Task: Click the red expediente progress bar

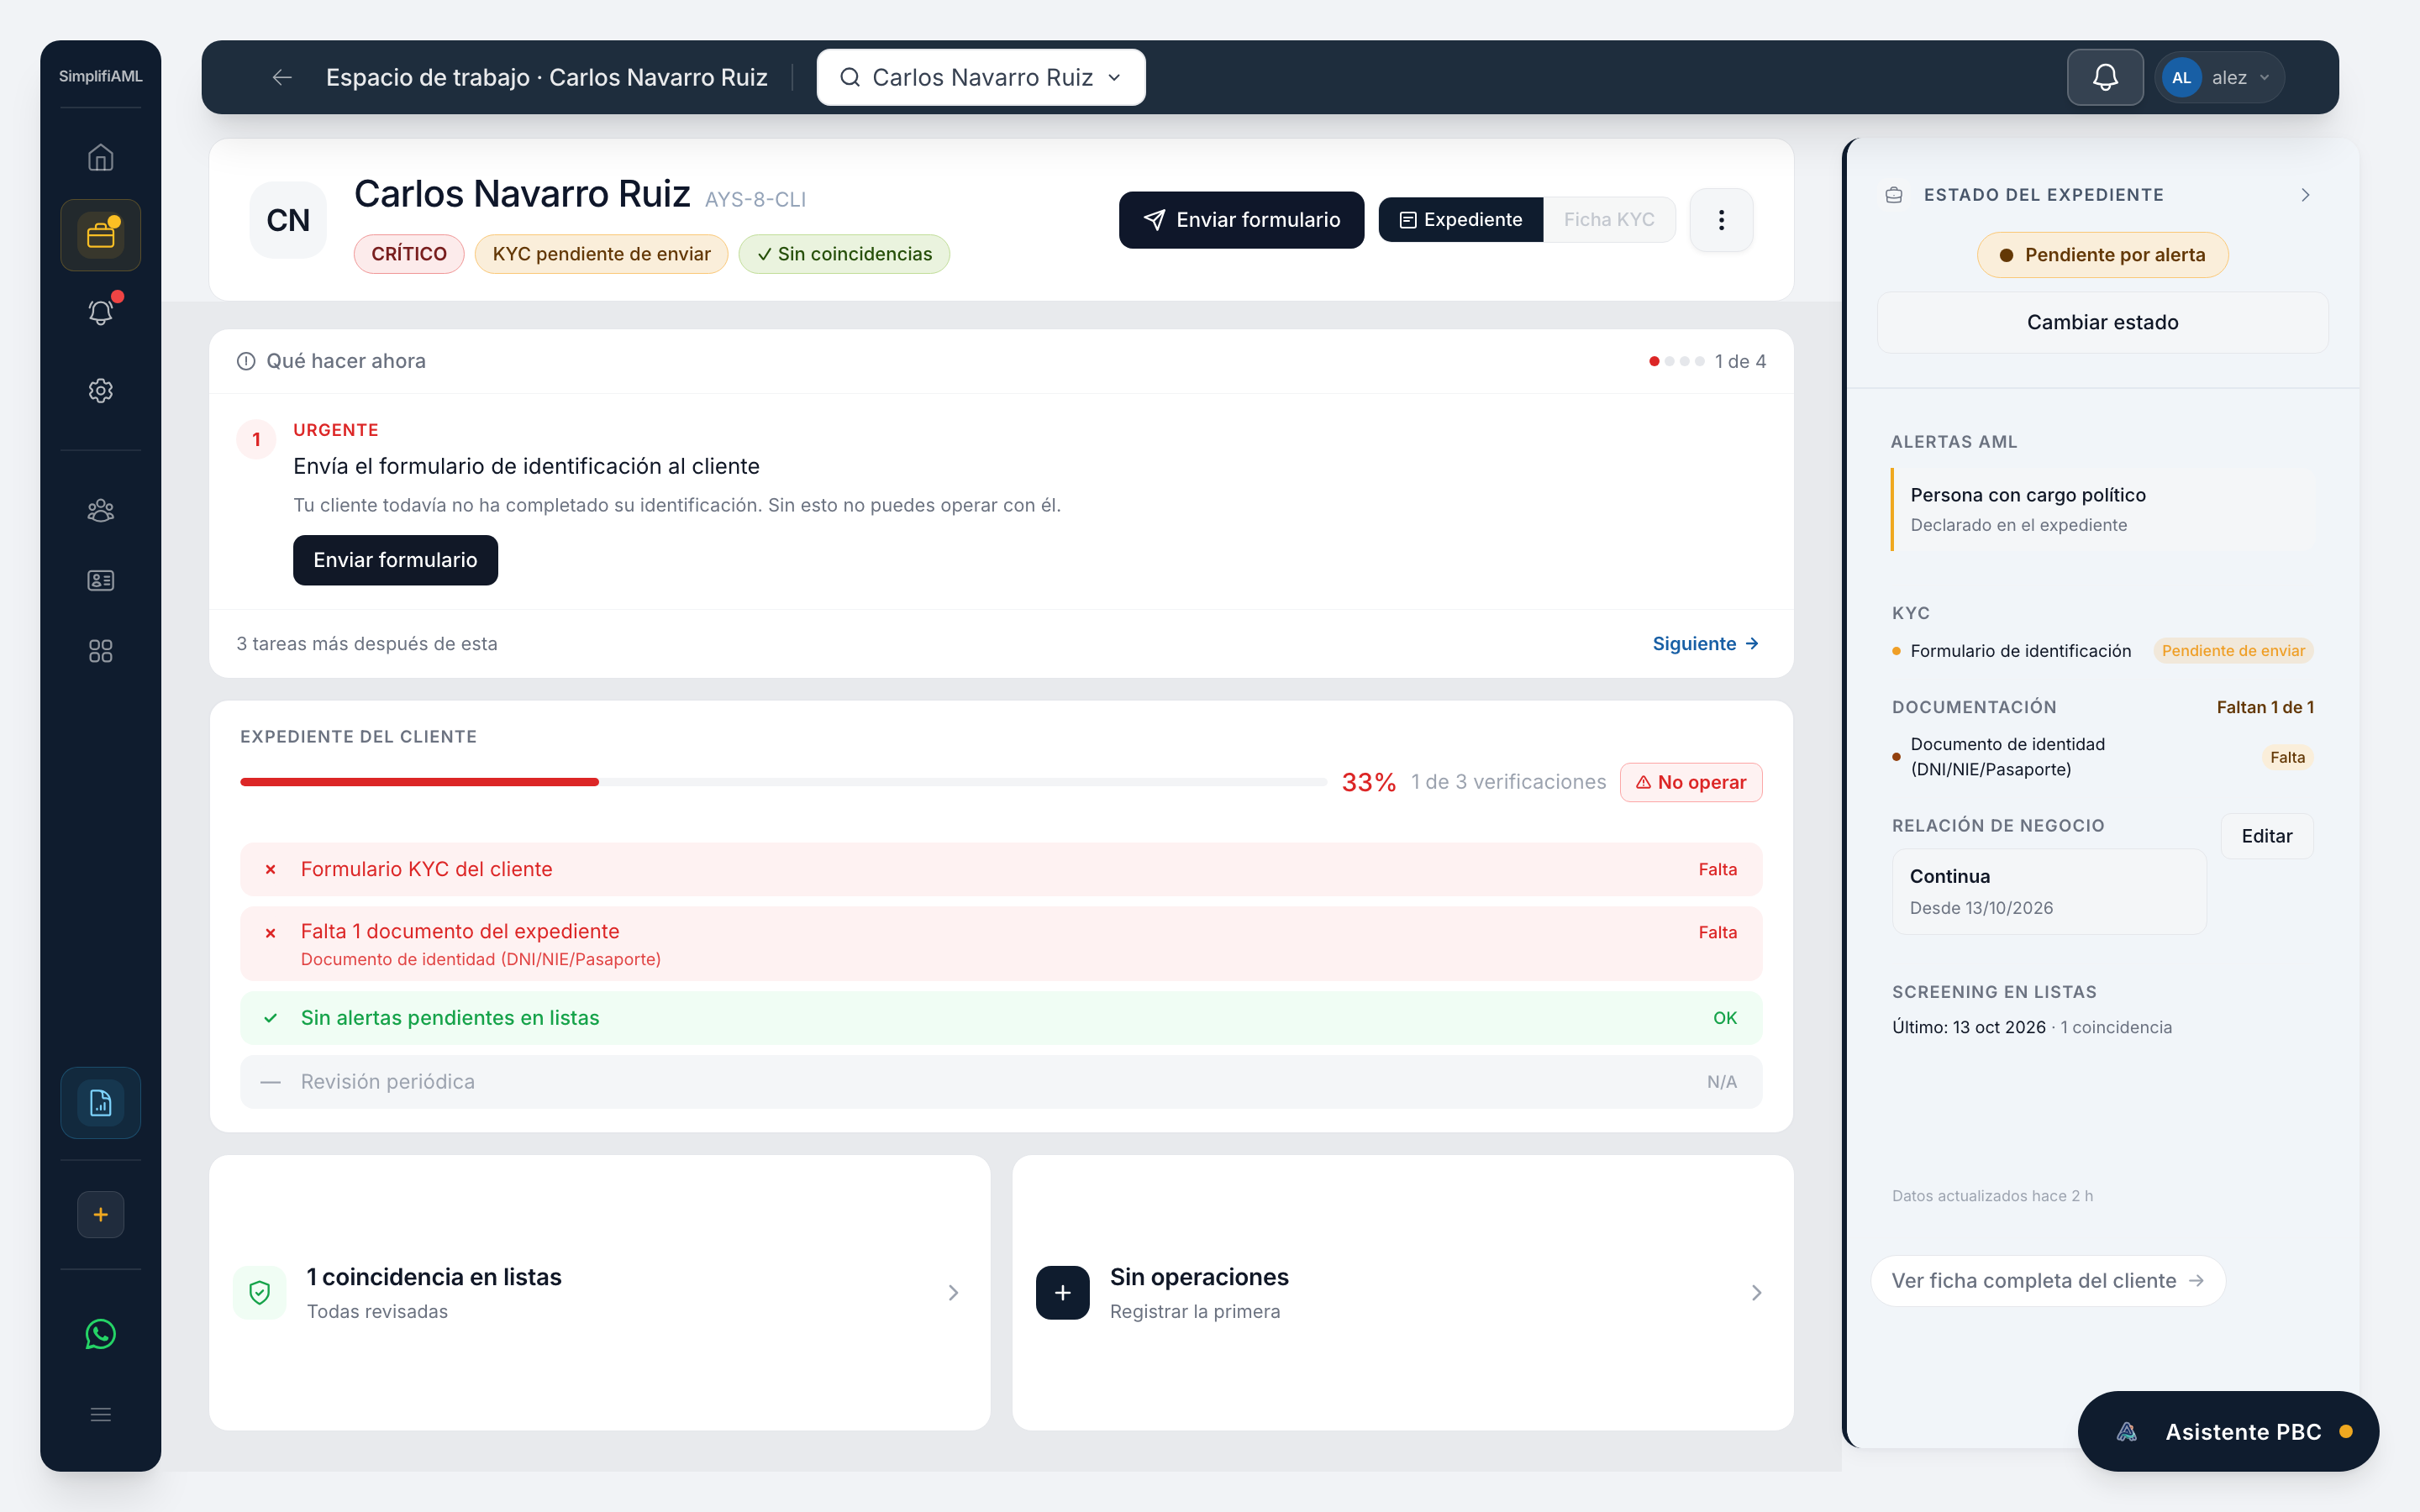Action: click(x=419, y=782)
